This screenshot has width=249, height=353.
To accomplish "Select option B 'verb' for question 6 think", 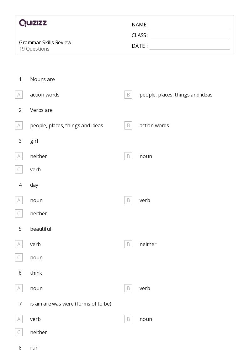I will tap(128, 288).
